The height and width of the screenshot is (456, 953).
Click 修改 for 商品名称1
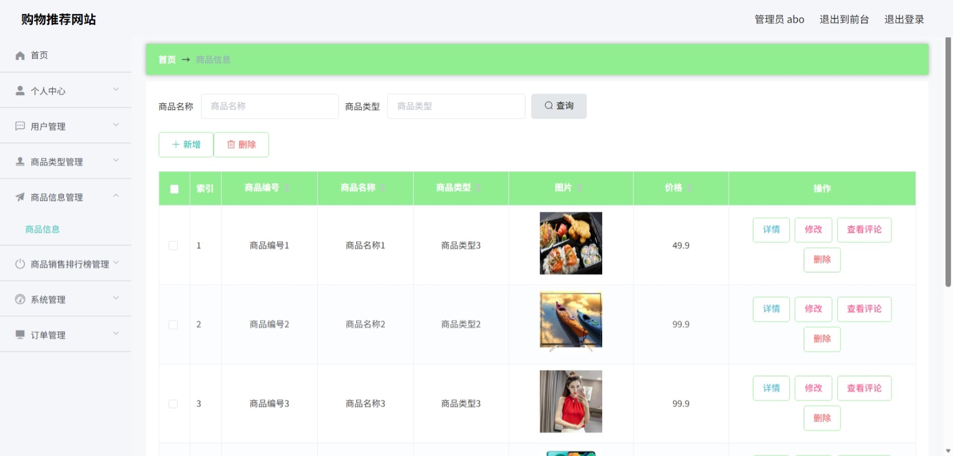point(814,230)
